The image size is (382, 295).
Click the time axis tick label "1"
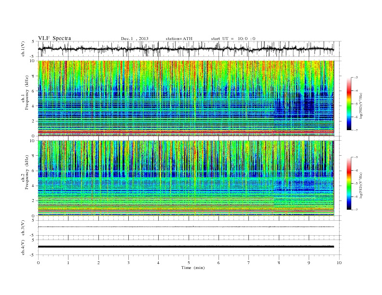coord(68,263)
